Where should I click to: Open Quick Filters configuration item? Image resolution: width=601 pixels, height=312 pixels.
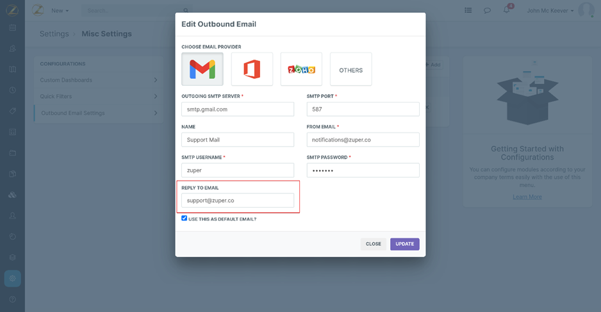97,96
